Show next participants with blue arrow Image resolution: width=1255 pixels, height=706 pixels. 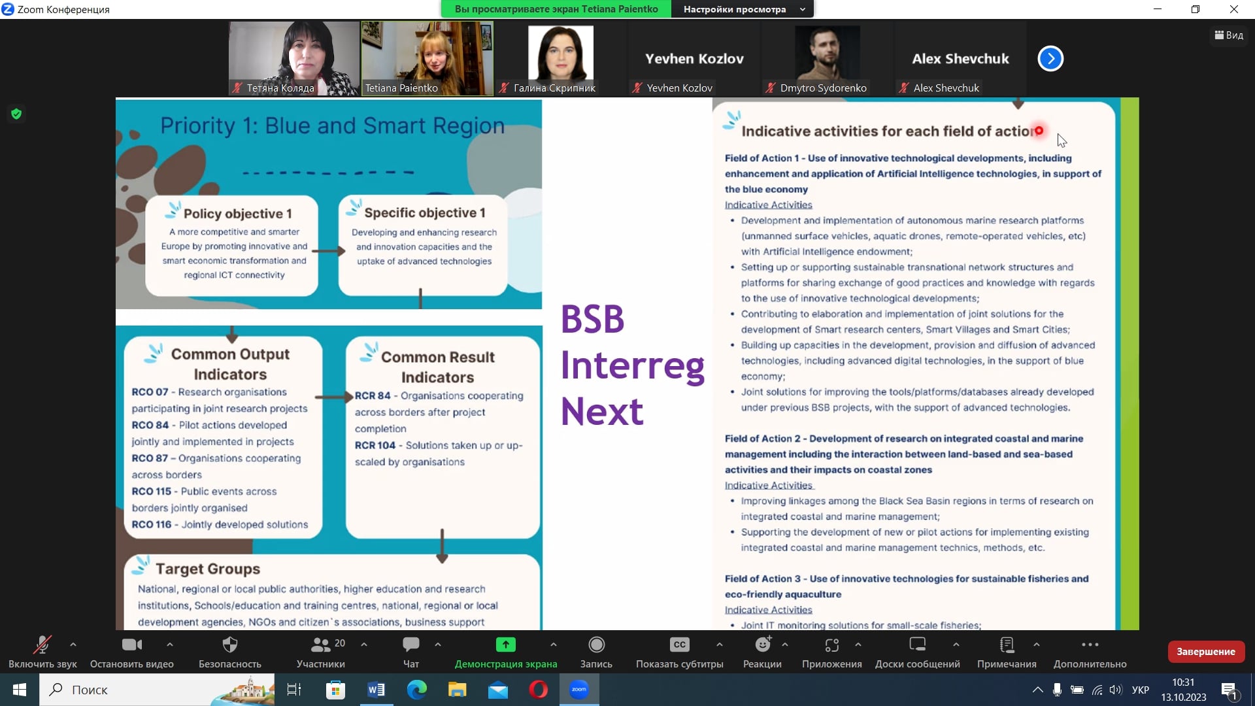coord(1050,59)
